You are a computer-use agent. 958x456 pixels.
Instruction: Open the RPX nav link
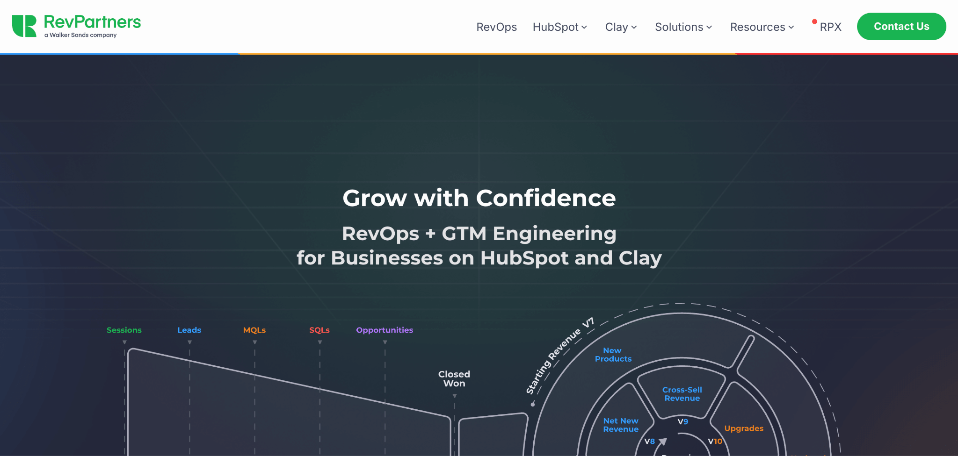coord(830,27)
